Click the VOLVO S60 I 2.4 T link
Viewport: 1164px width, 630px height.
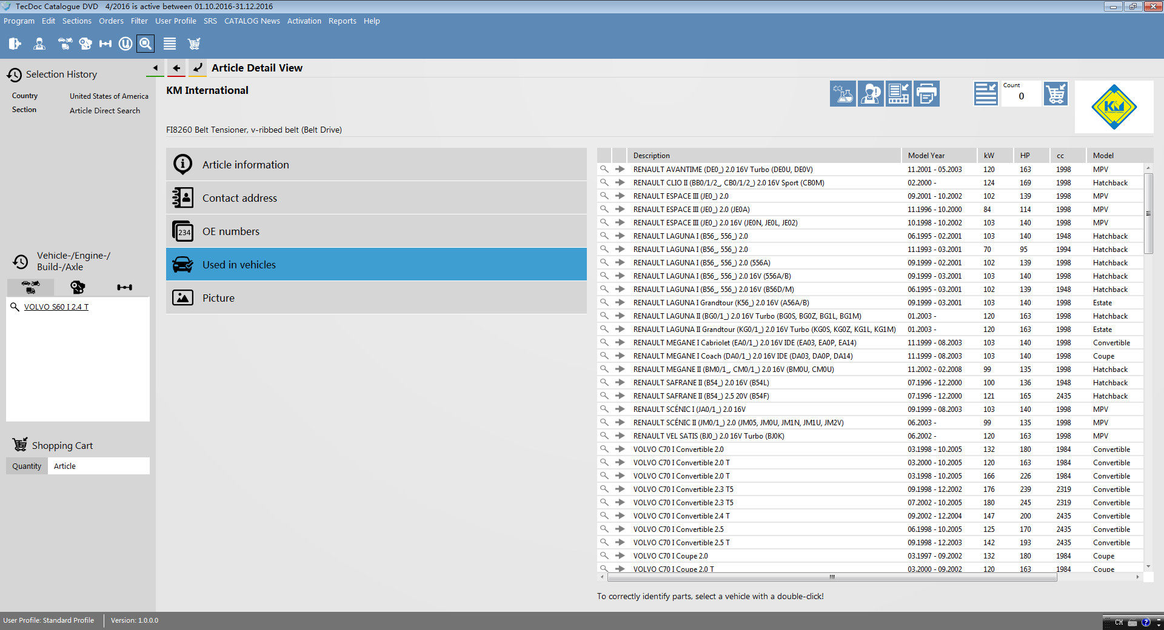(x=56, y=307)
